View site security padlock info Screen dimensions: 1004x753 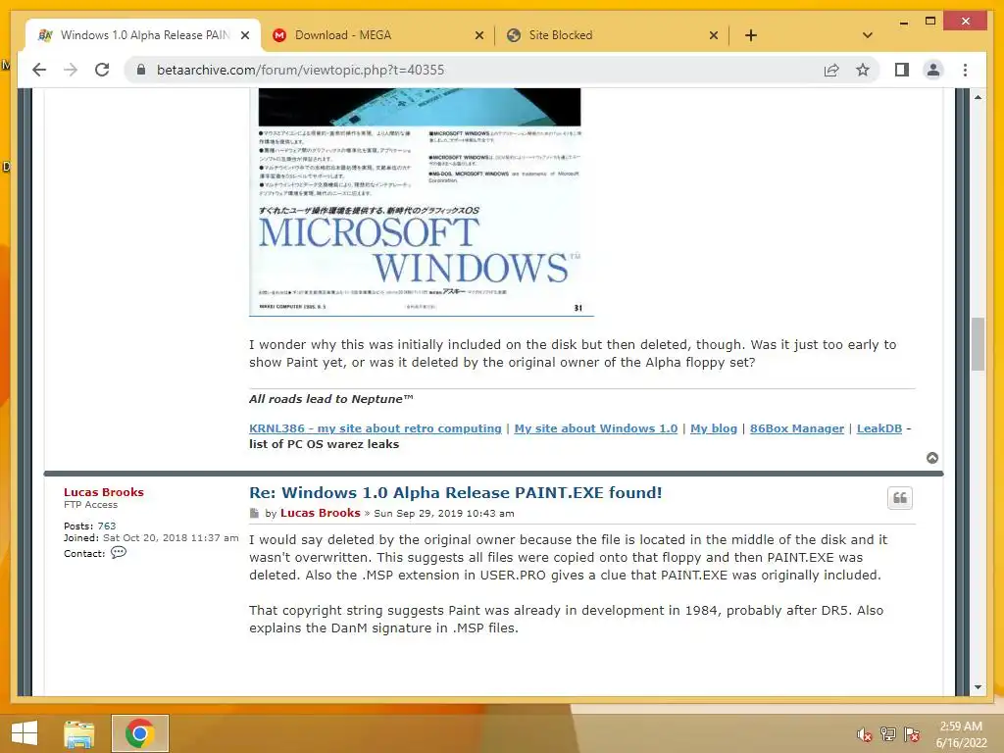[141, 70]
